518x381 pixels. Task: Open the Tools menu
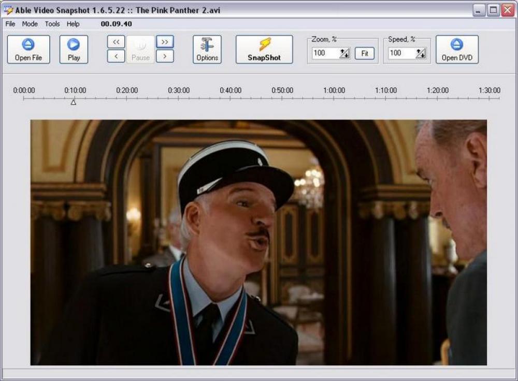coord(52,24)
